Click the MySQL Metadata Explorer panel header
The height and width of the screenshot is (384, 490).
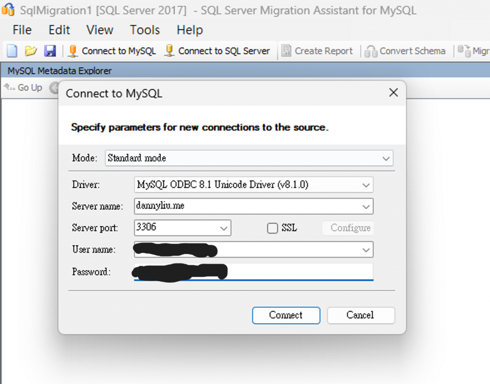click(245, 71)
